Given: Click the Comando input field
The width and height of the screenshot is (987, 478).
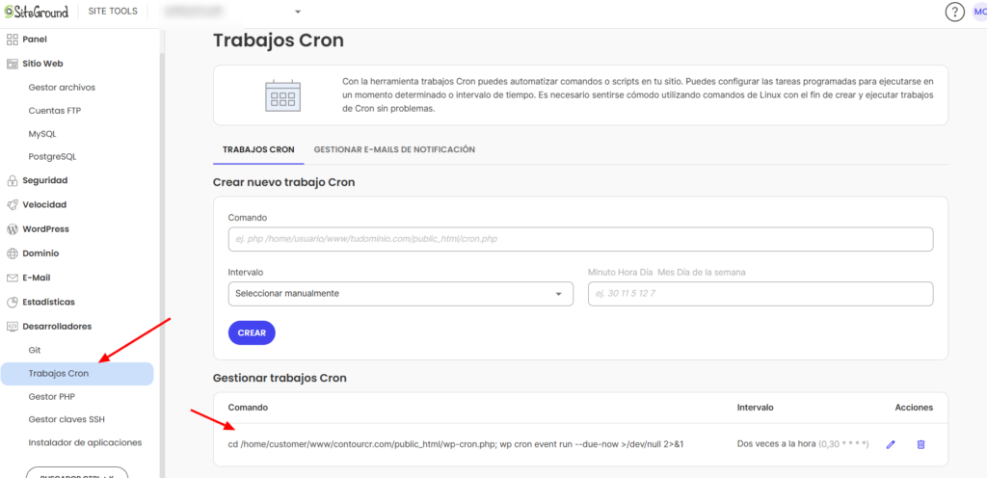Looking at the screenshot, I should [x=580, y=239].
